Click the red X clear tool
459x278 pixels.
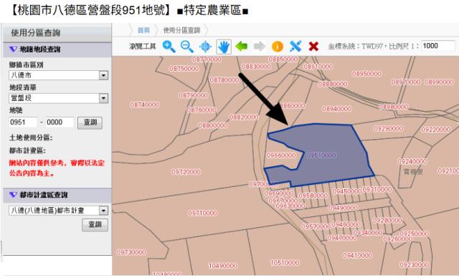click(313, 46)
